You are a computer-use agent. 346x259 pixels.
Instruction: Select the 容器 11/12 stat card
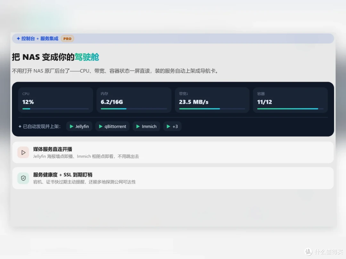click(x=290, y=100)
